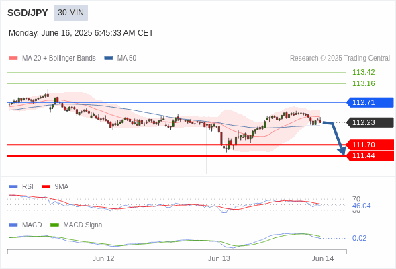Click the Research © 2025 Trading Central credit

tap(340, 59)
